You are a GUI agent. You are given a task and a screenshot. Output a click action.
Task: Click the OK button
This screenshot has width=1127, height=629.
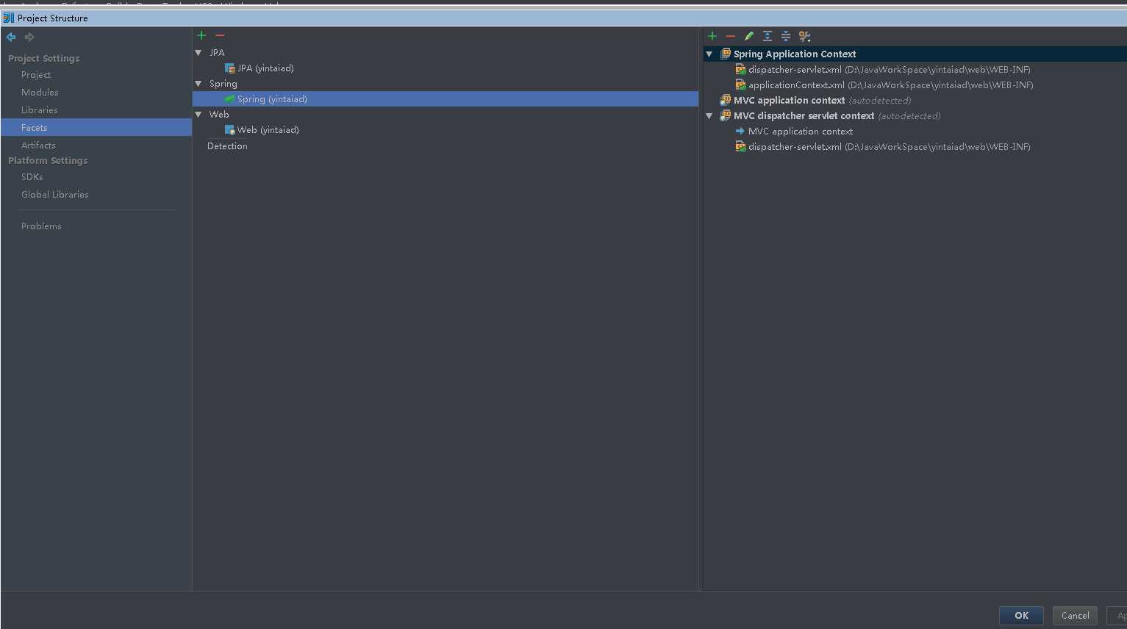1021,616
